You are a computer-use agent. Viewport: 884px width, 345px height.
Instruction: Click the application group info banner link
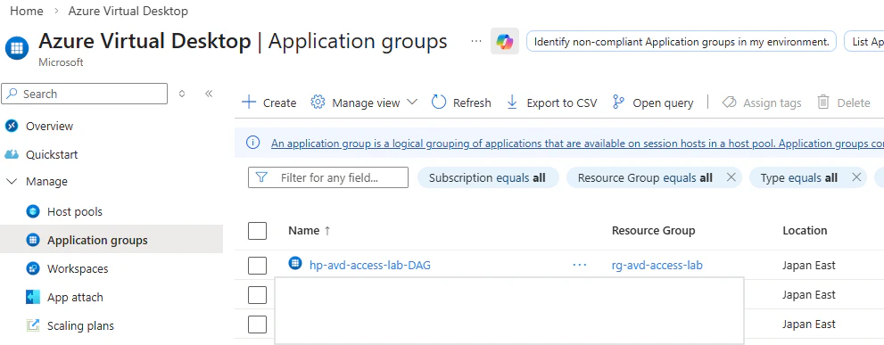click(577, 144)
